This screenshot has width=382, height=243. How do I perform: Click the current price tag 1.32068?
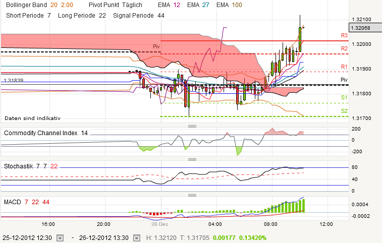click(x=365, y=28)
